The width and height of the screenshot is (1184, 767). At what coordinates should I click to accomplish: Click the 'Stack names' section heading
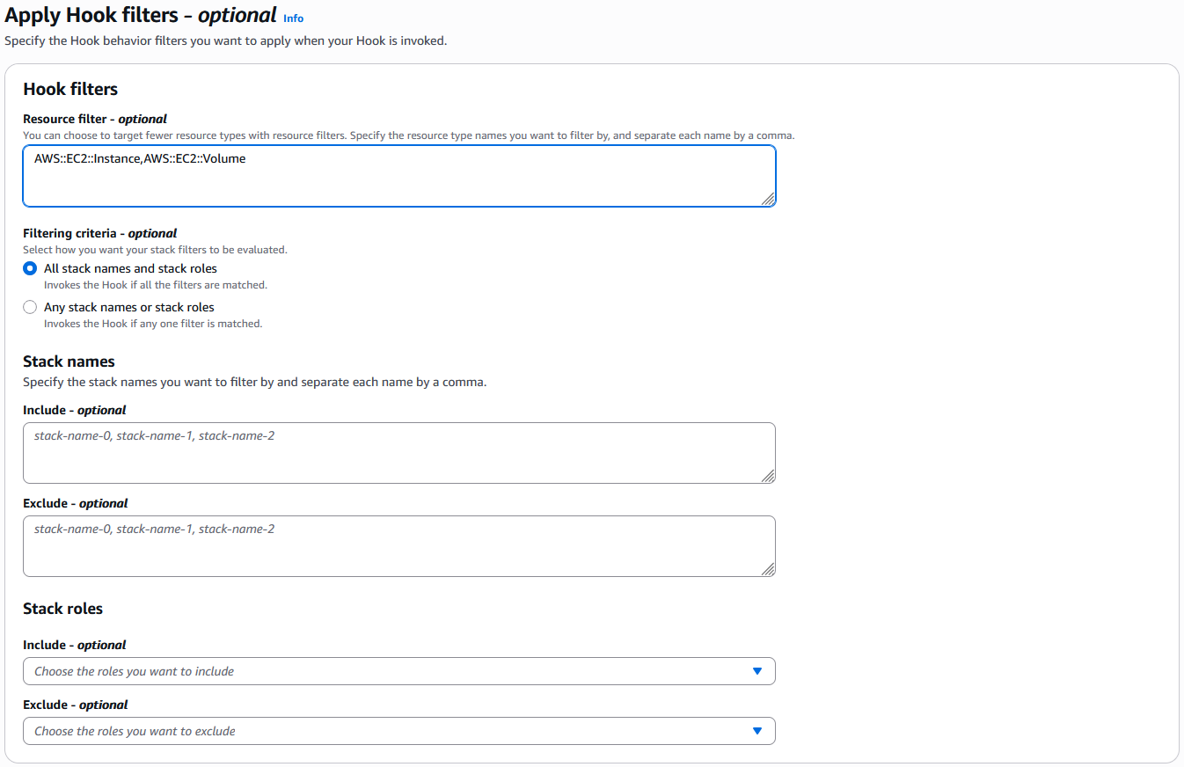pos(69,362)
